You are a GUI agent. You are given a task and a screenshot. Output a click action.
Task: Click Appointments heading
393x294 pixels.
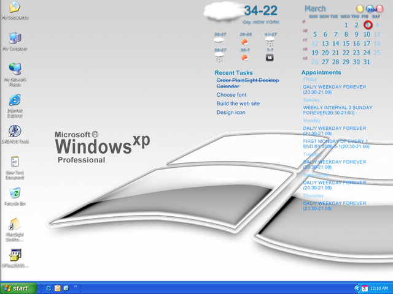321,72
